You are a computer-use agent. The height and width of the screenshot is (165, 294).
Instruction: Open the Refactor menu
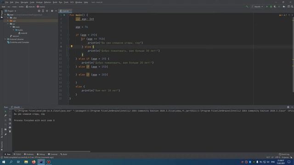[x=47, y=2]
